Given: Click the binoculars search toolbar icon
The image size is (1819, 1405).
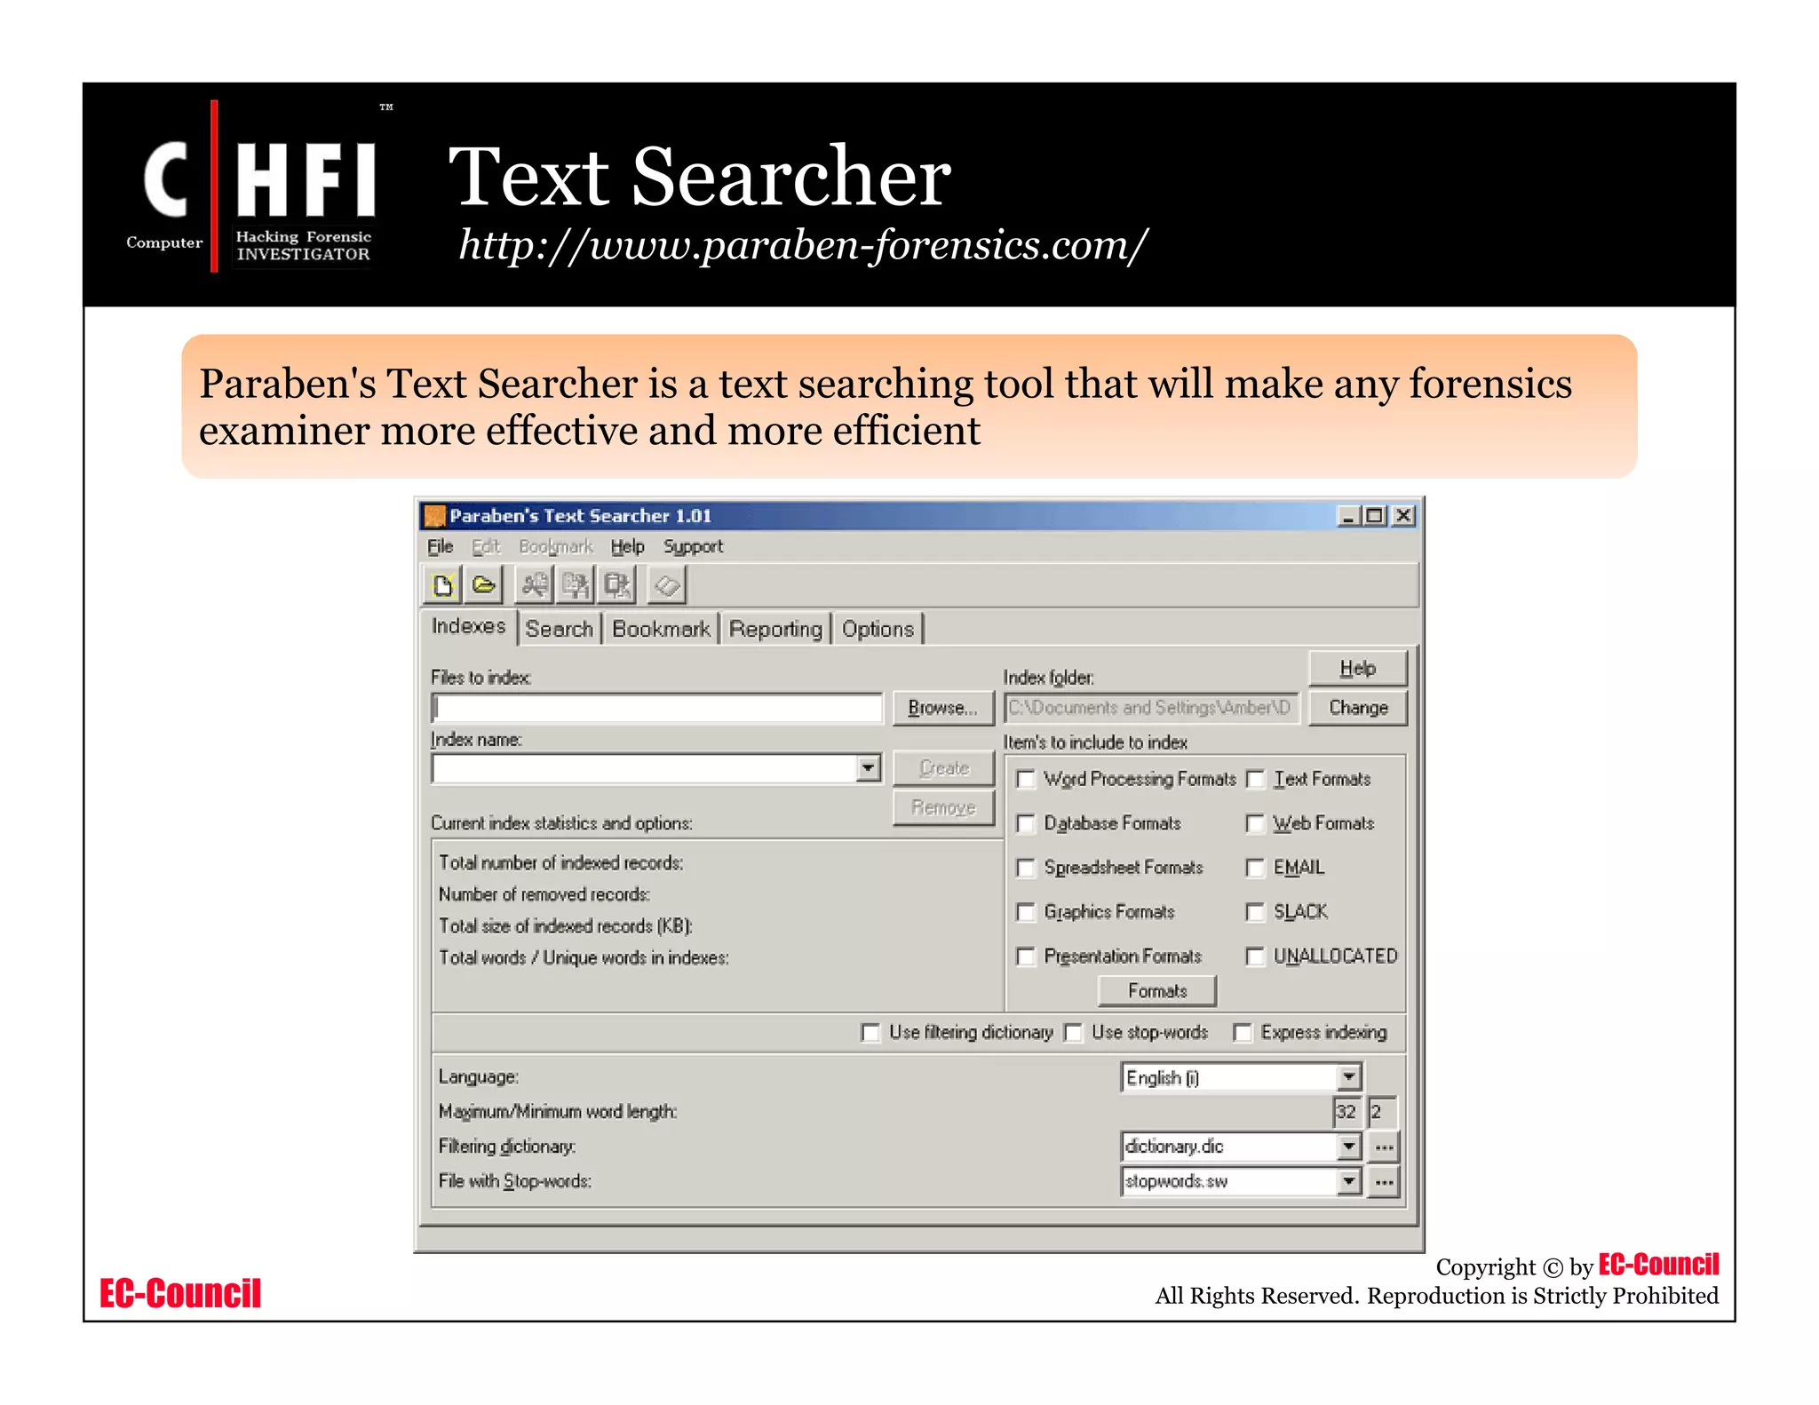Looking at the screenshot, I should pos(534,585).
